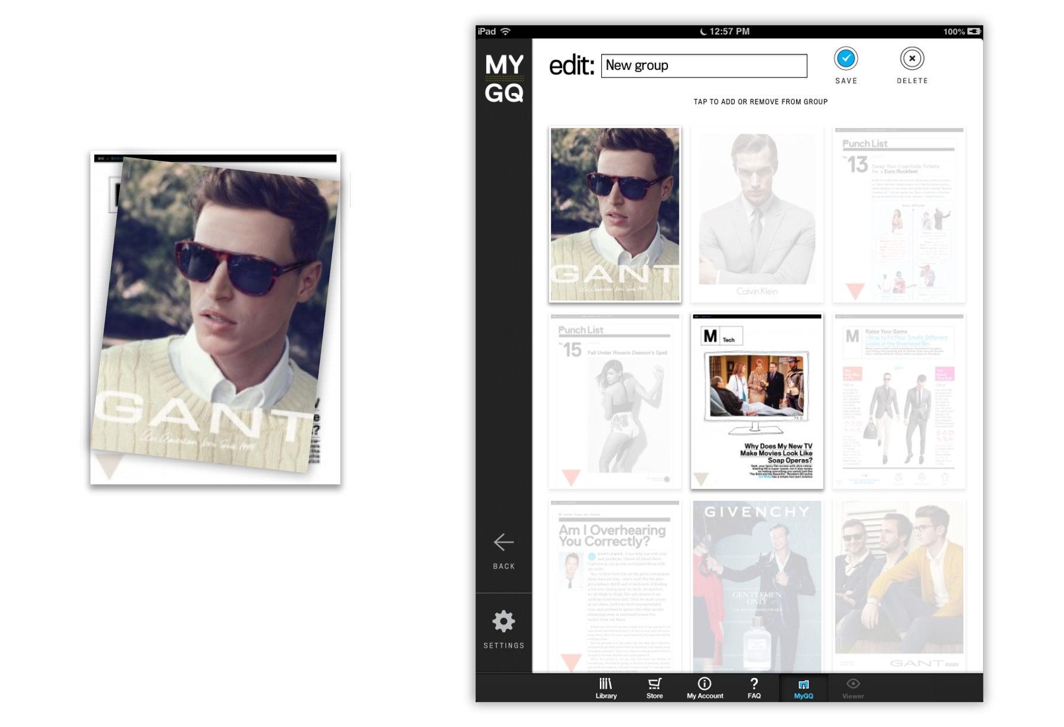Image resolution: width=1064 pixels, height=727 pixels.
Task: Add Punch List 13 page to group
Action: (898, 215)
